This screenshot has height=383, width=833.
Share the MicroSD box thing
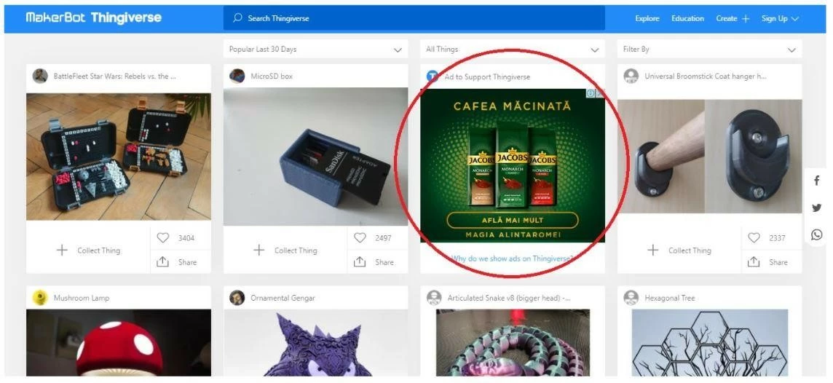click(x=373, y=262)
